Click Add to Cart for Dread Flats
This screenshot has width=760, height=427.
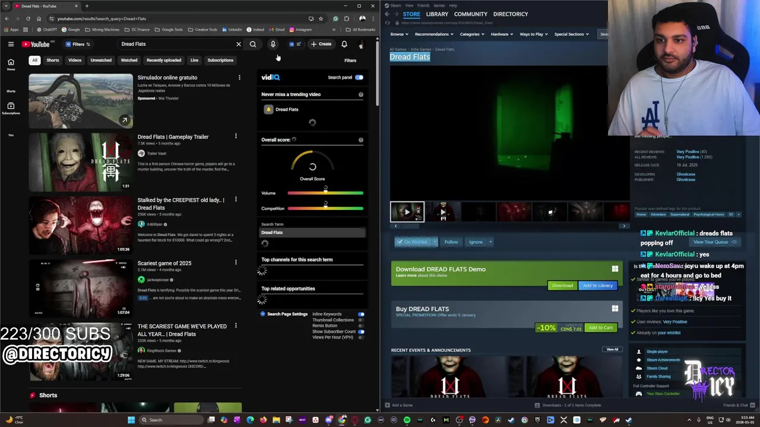(601, 327)
